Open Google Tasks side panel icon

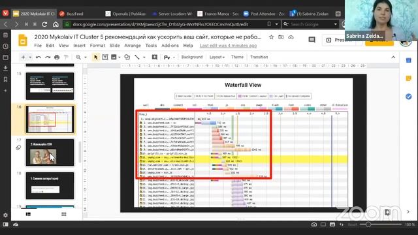[x=408, y=97]
